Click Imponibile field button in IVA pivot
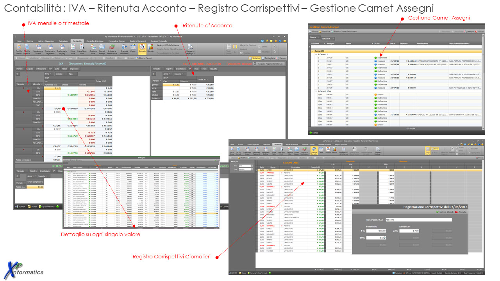Image resolution: width=500 pixels, height=281 pixels. [x=75, y=69]
